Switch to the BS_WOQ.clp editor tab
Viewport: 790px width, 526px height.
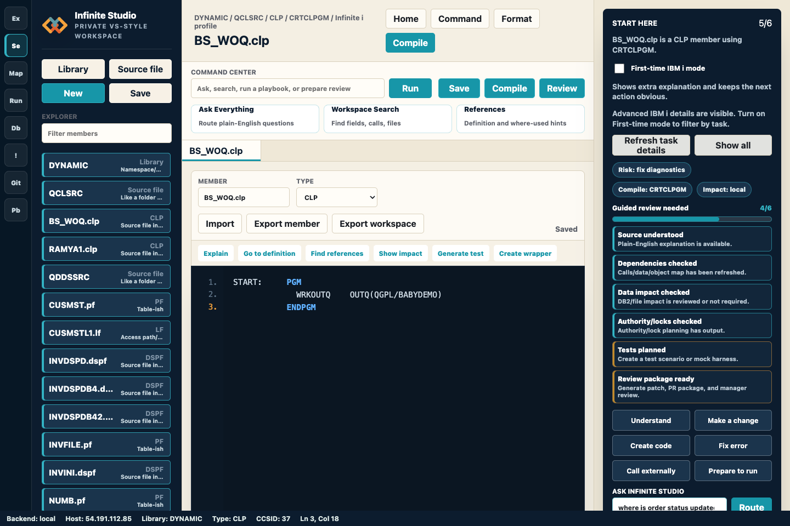point(221,151)
